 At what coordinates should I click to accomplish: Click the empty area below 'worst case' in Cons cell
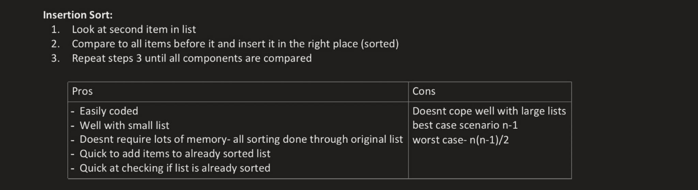point(490,162)
